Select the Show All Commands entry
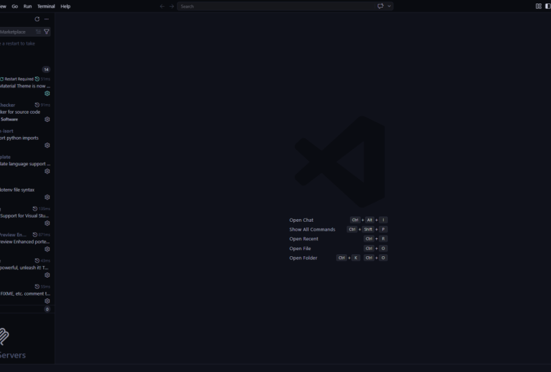The height and width of the screenshot is (372, 551). [312, 229]
